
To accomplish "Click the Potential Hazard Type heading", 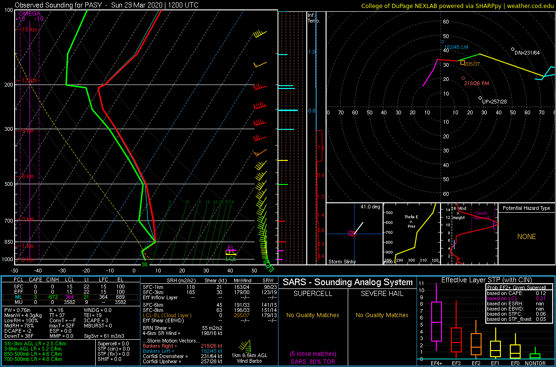I will 527,208.
